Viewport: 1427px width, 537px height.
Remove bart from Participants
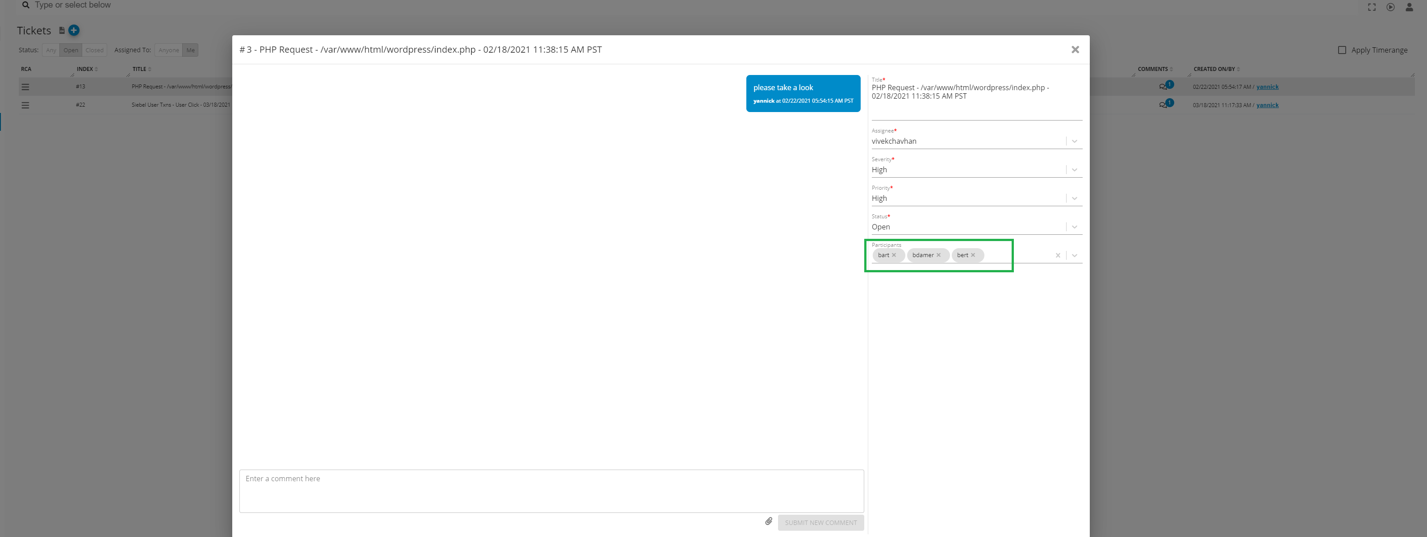point(894,255)
